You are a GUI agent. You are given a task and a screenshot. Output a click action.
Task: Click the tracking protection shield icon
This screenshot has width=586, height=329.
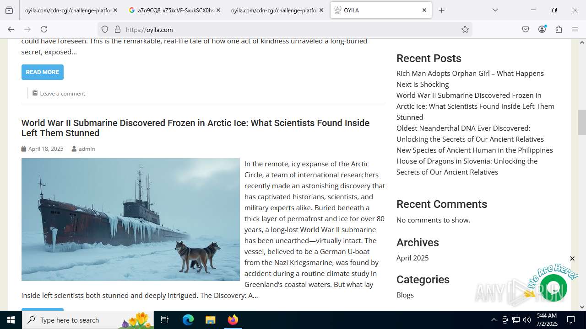coord(105,29)
